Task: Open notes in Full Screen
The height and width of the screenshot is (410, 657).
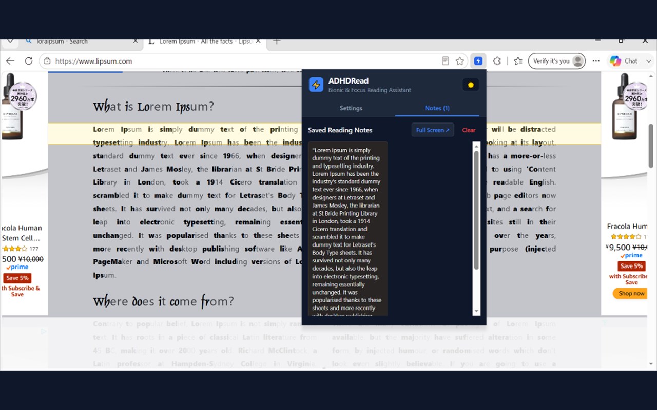Action: point(433,130)
